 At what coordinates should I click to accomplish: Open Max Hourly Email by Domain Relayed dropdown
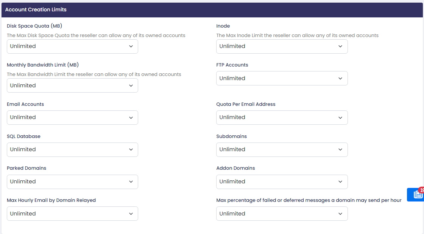click(72, 214)
